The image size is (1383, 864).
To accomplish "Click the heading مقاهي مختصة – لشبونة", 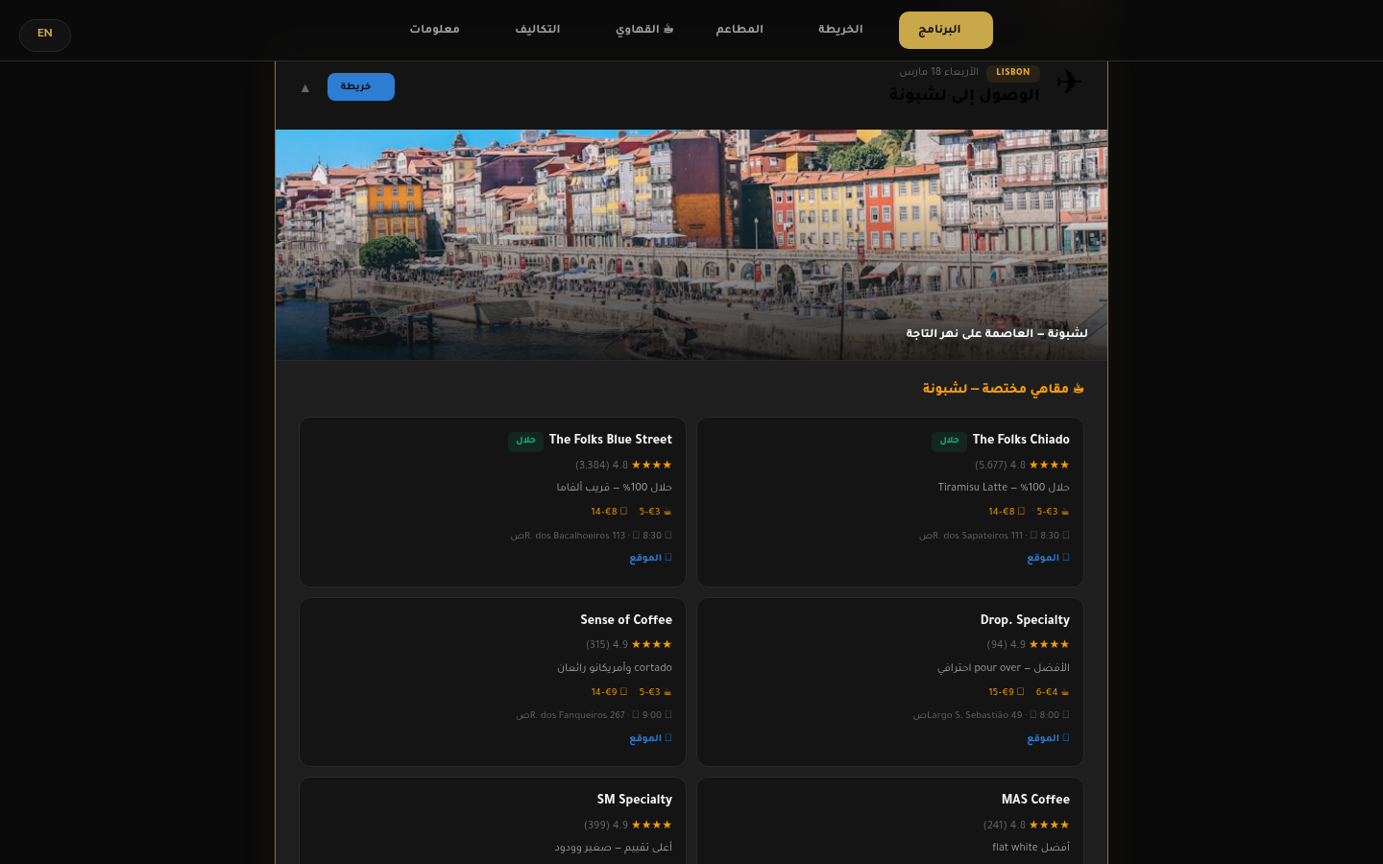I will (x=995, y=389).
